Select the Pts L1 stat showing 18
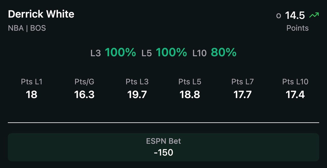 pos(32,88)
